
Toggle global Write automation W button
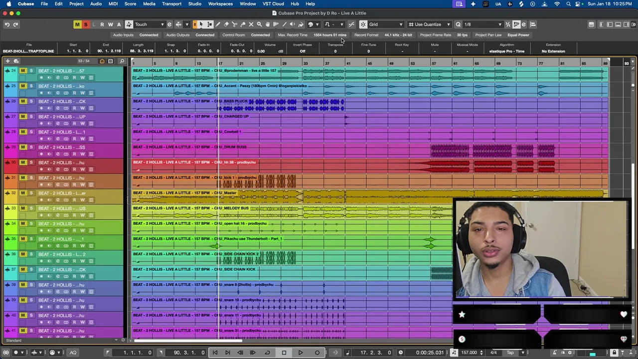click(111, 24)
